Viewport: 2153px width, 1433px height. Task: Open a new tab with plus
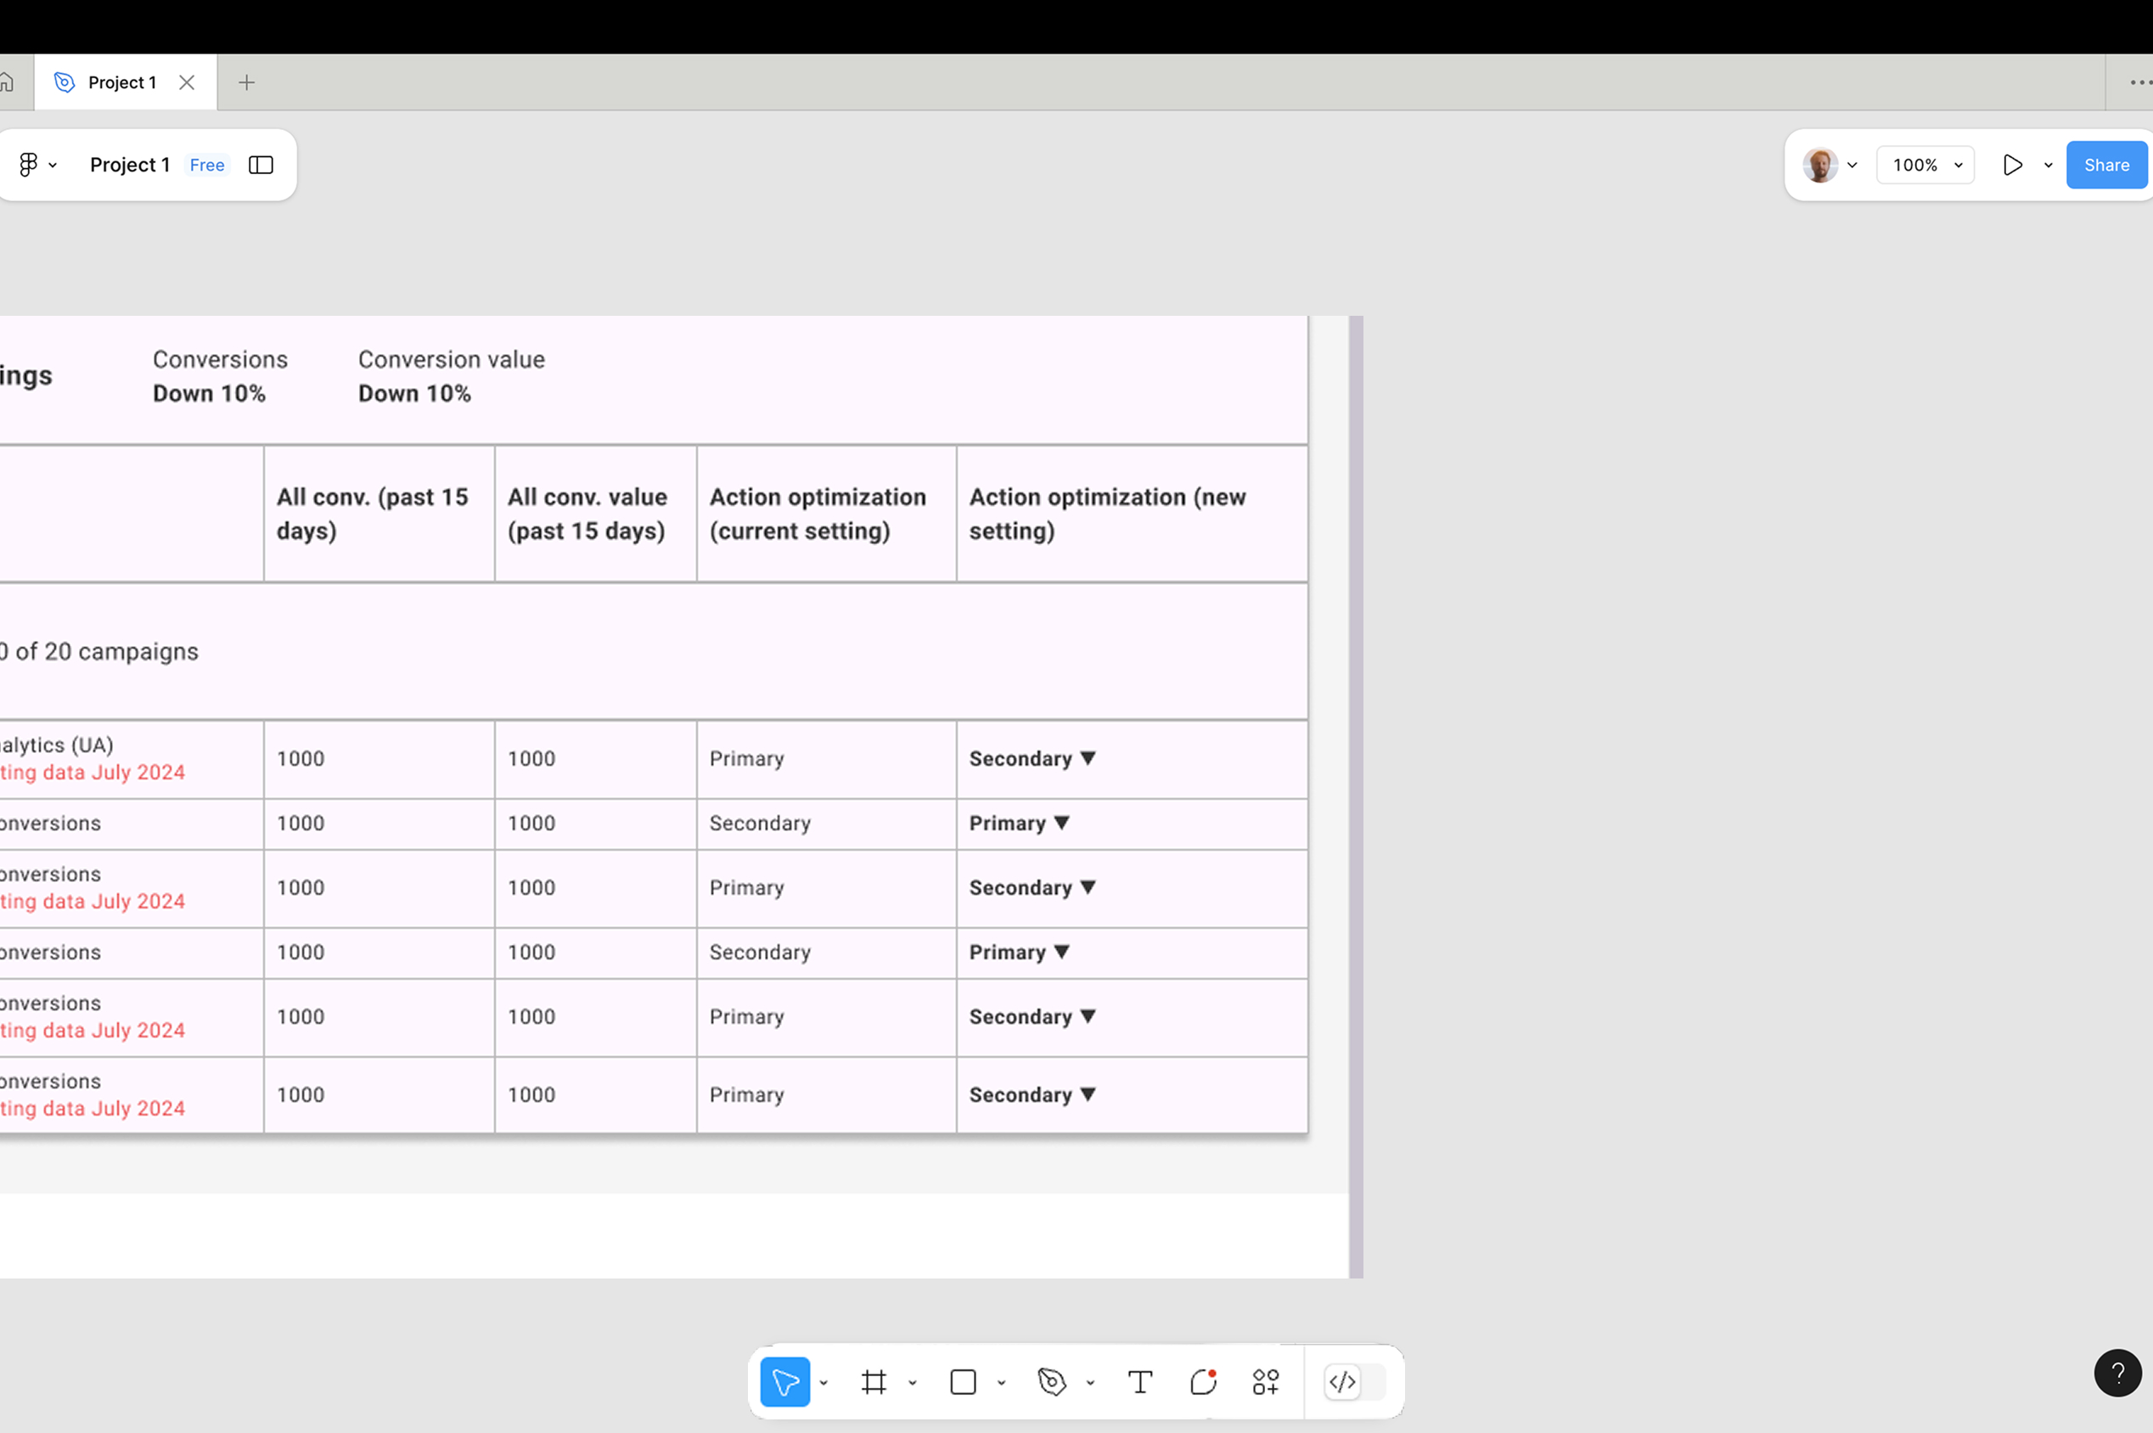246,82
